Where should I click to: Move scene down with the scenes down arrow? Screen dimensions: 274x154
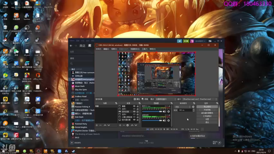[x=109, y=125]
